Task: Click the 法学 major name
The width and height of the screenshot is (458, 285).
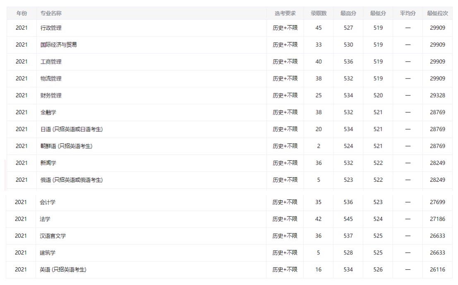Action: coord(45,219)
